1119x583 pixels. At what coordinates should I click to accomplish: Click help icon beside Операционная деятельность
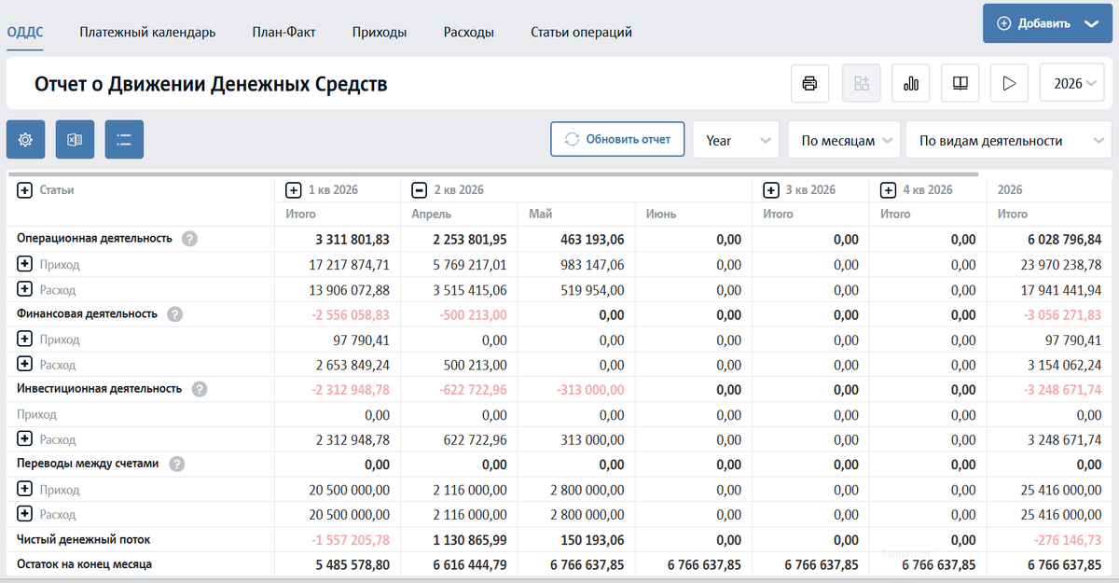click(189, 239)
